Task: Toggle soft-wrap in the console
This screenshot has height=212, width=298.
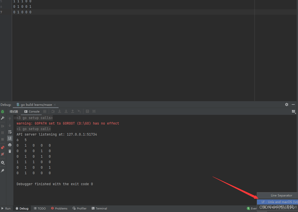Action: tap(10, 132)
